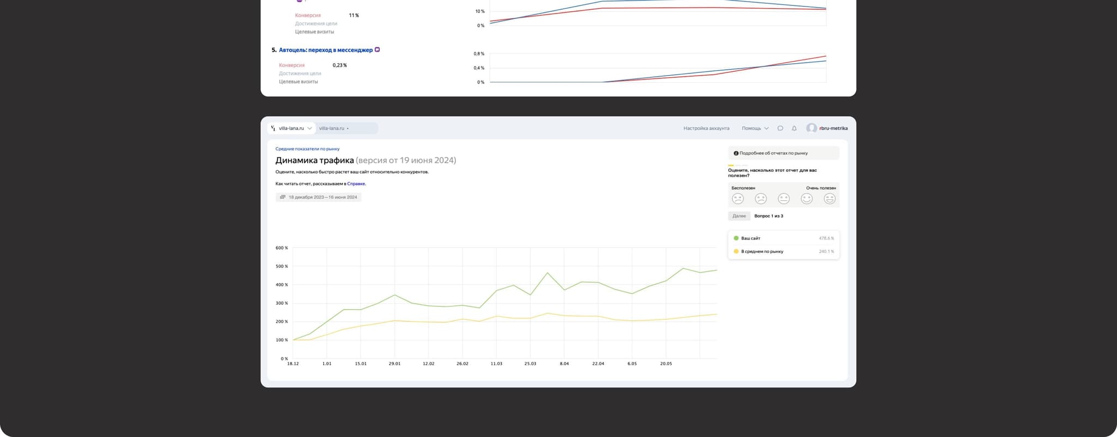Open the 'Помощь' dropdown menu

(x=755, y=128)
